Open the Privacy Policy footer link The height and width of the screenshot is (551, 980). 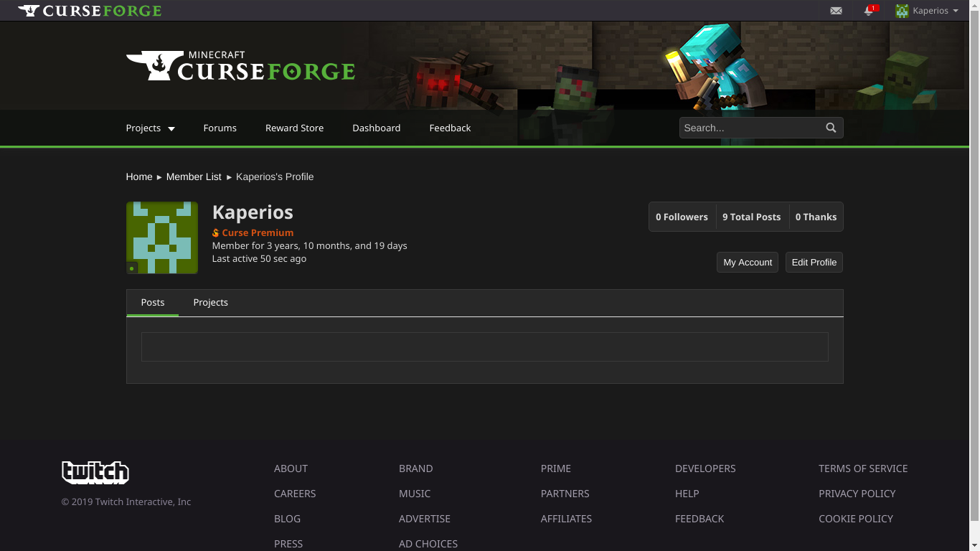click(x=857, y=494)
